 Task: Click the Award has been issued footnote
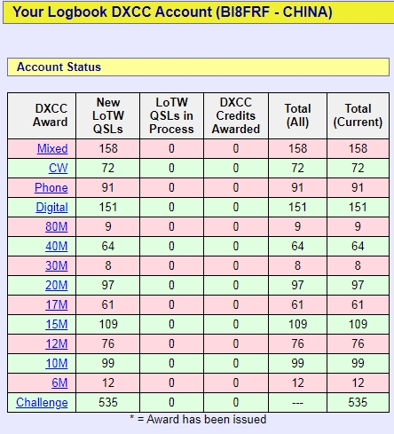[198, 420]
